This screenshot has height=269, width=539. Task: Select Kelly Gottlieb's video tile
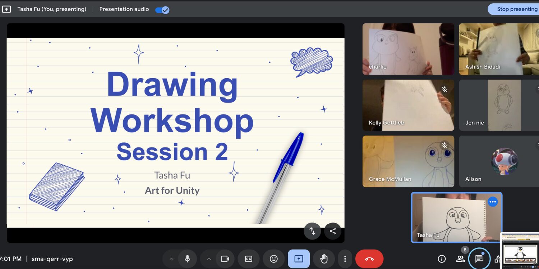[408, 105]
